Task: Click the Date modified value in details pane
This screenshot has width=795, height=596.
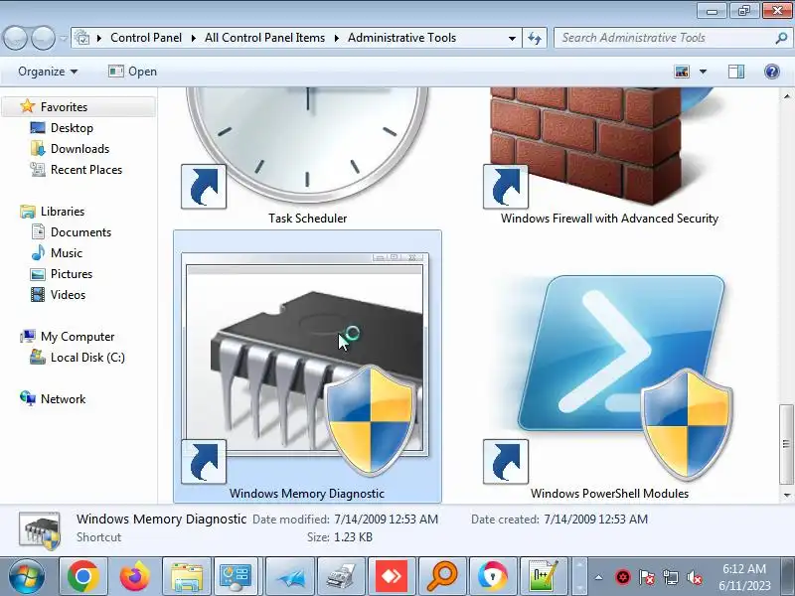Action: (x=386, y=519)
